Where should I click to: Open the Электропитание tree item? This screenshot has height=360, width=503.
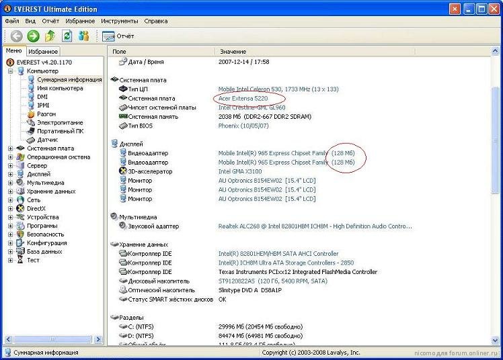[x=60, y=123]
